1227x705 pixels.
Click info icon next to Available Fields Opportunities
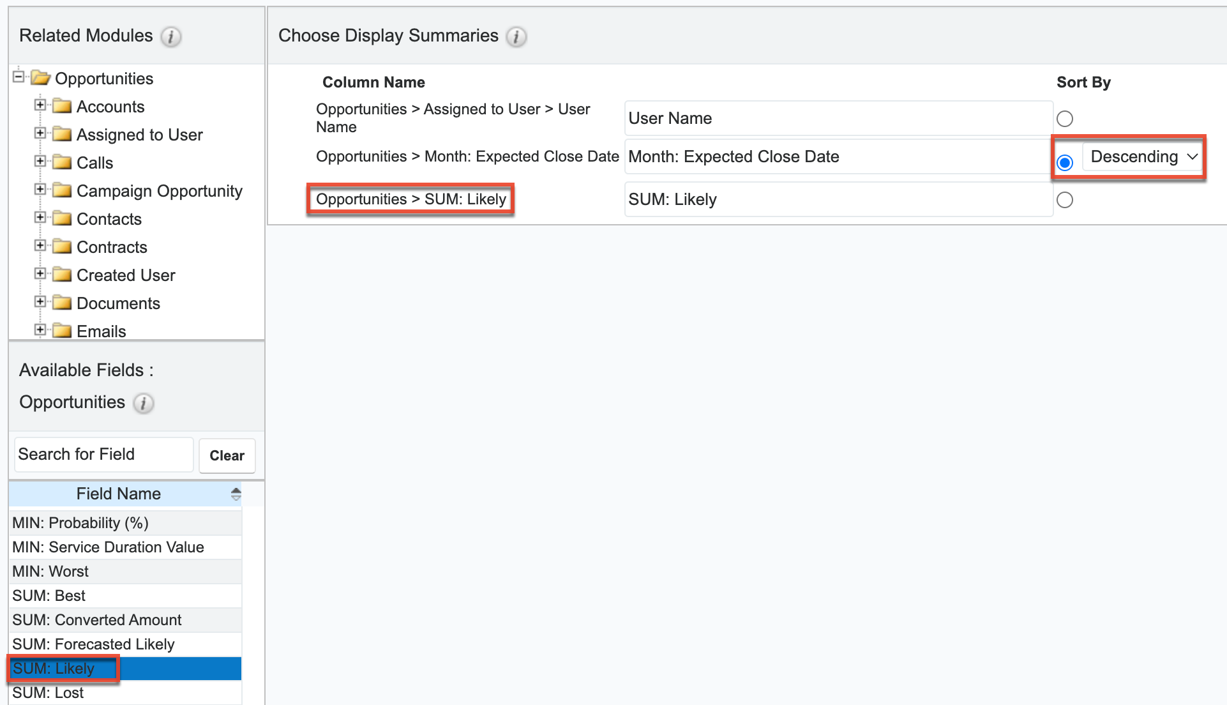click(144, 404)
